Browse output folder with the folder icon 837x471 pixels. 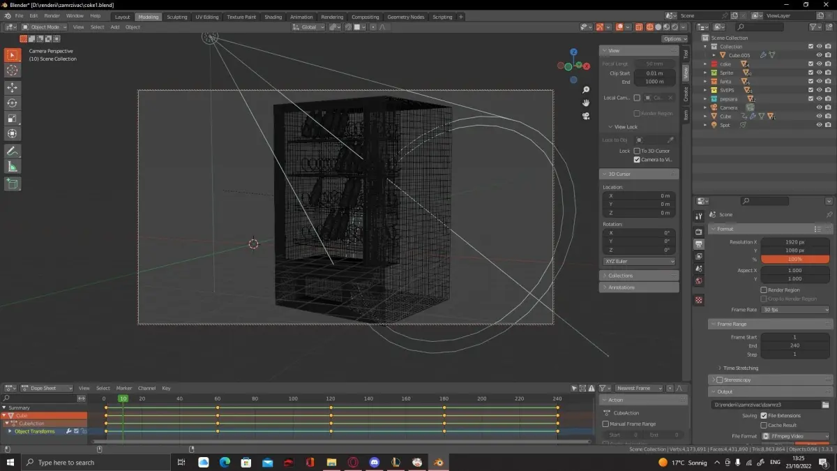[x=825, y=405]
